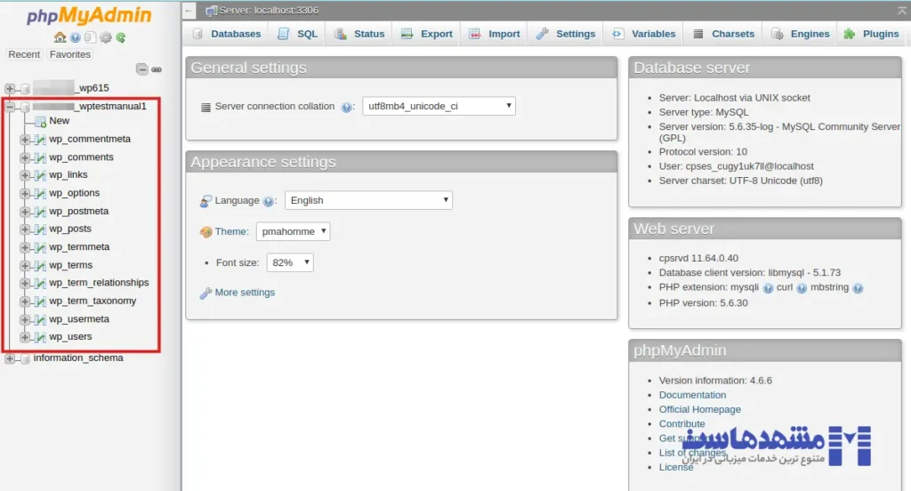Click the Home icon under phpMyAdmin logo
911x491 pixels.
(x=60, y=37)
